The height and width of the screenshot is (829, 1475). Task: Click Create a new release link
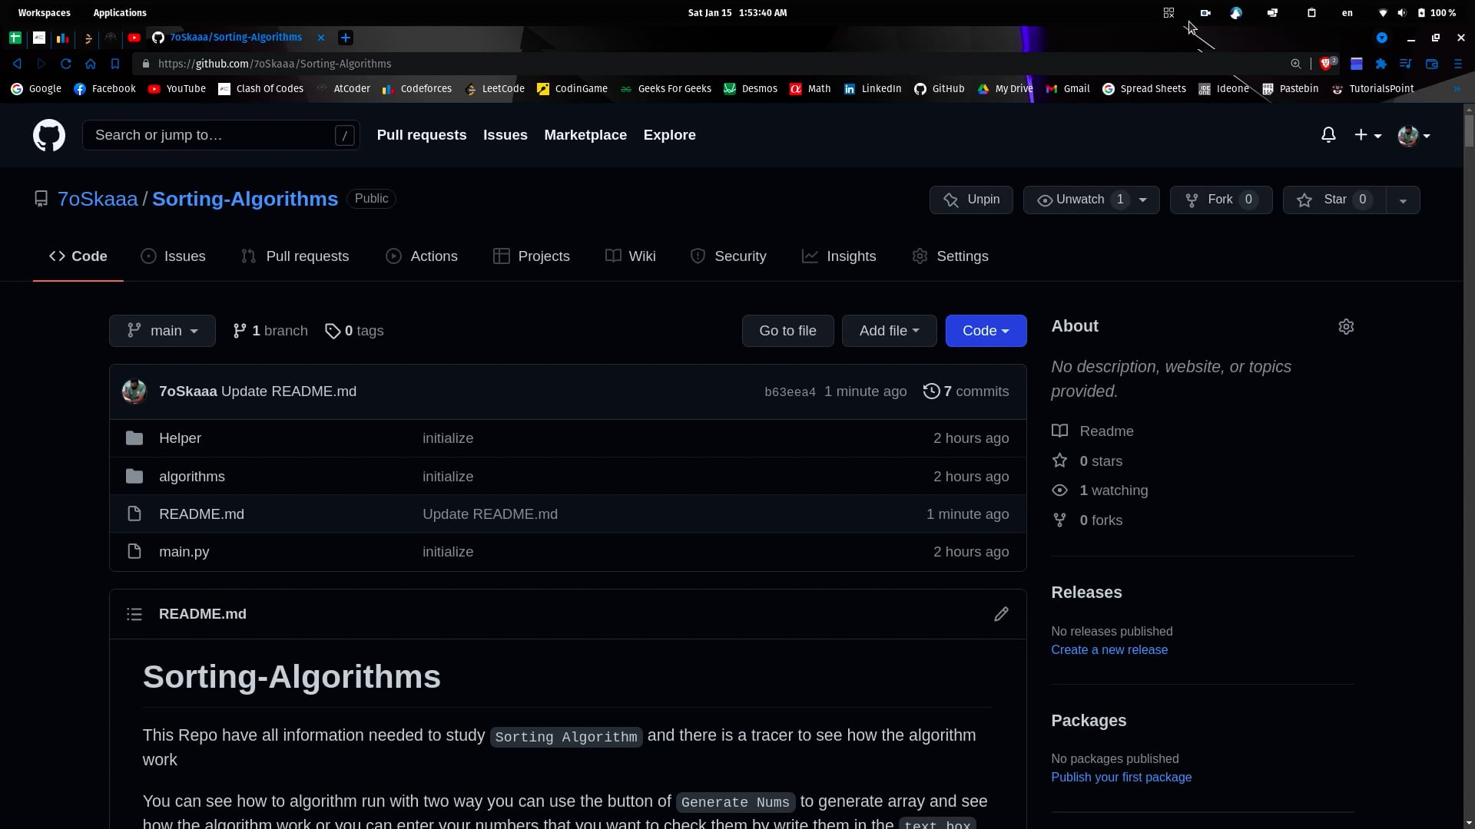pyautogui.click(x=1109, y=649)
